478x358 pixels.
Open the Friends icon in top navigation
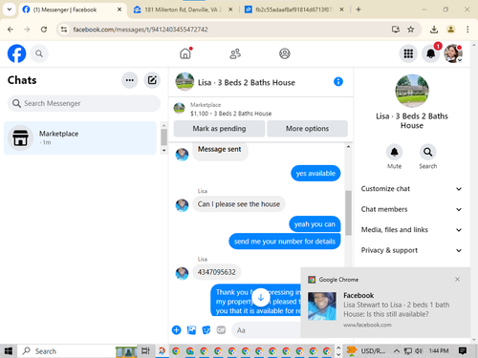(x=235, y=53)
